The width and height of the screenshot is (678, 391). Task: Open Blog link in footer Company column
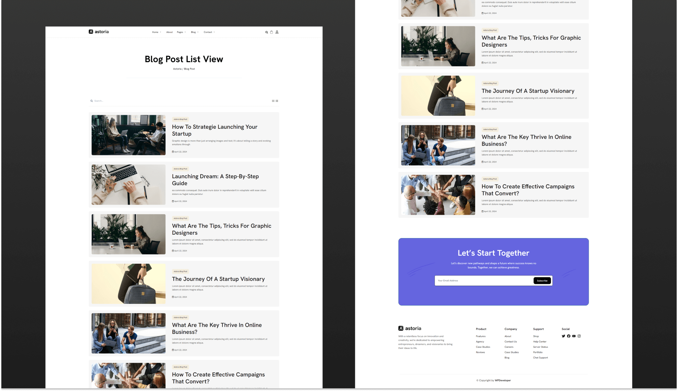point(507,358)
